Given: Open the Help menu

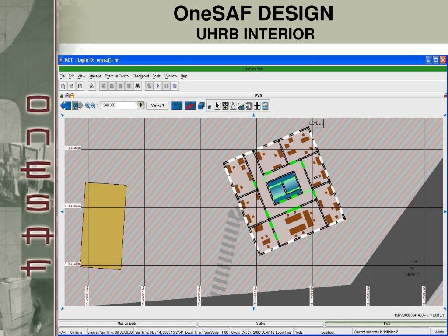Looking at the screenshot, I should (184, 76).
